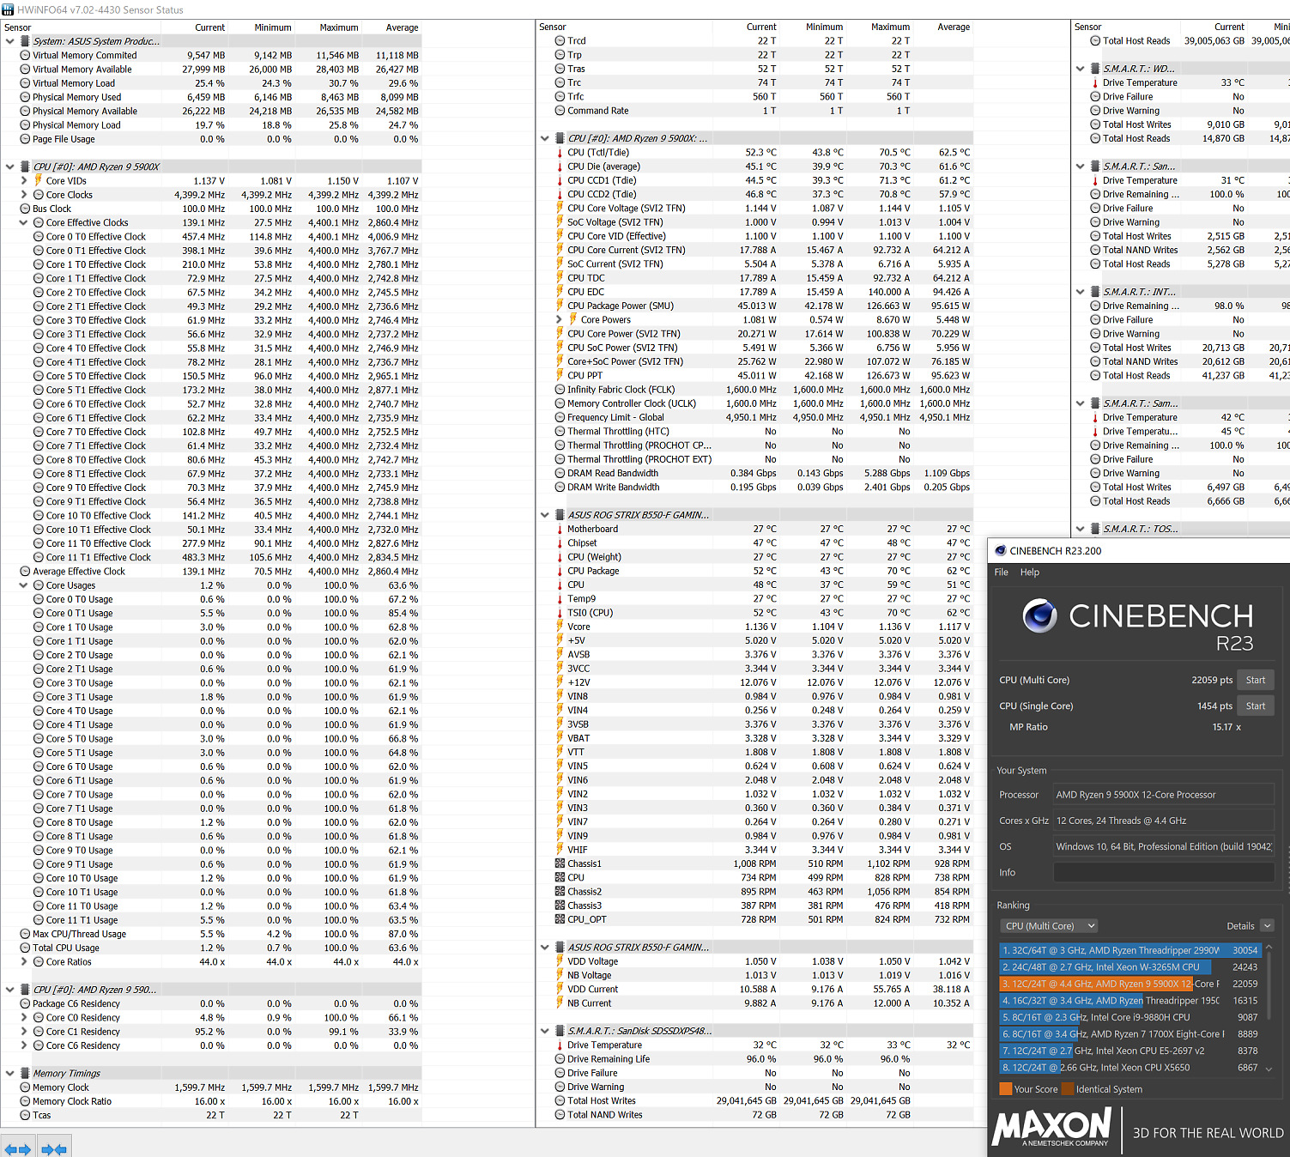The width and height of the screenshot is (1290, 1157).
Task: Expand the Core Ratios tree node
Action: (x=23, y=962)
